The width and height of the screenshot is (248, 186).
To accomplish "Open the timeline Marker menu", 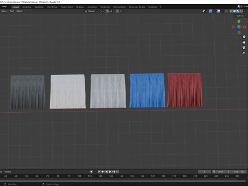I will [x=8, y=172].
